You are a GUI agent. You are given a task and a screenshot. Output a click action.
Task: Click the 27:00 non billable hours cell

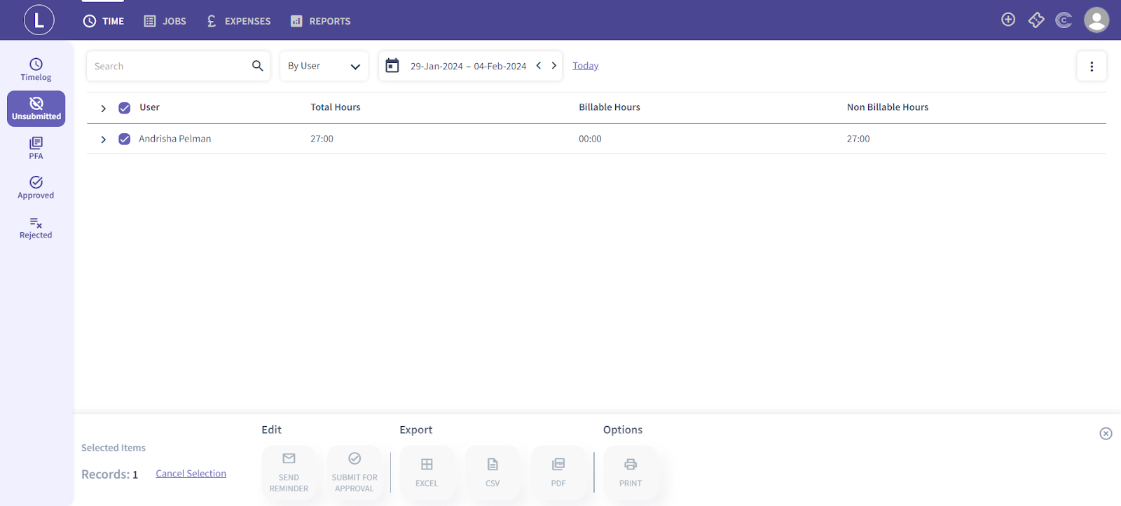(858, 139)
